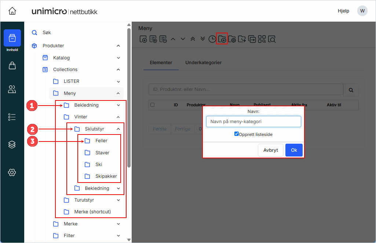Collapse the Skiutstyr tree node
Screen dimensions: 376x243
[118, 129]
